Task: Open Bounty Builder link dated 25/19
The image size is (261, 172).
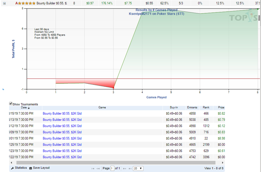Action: pyautogui.click(x=62, y=145)
